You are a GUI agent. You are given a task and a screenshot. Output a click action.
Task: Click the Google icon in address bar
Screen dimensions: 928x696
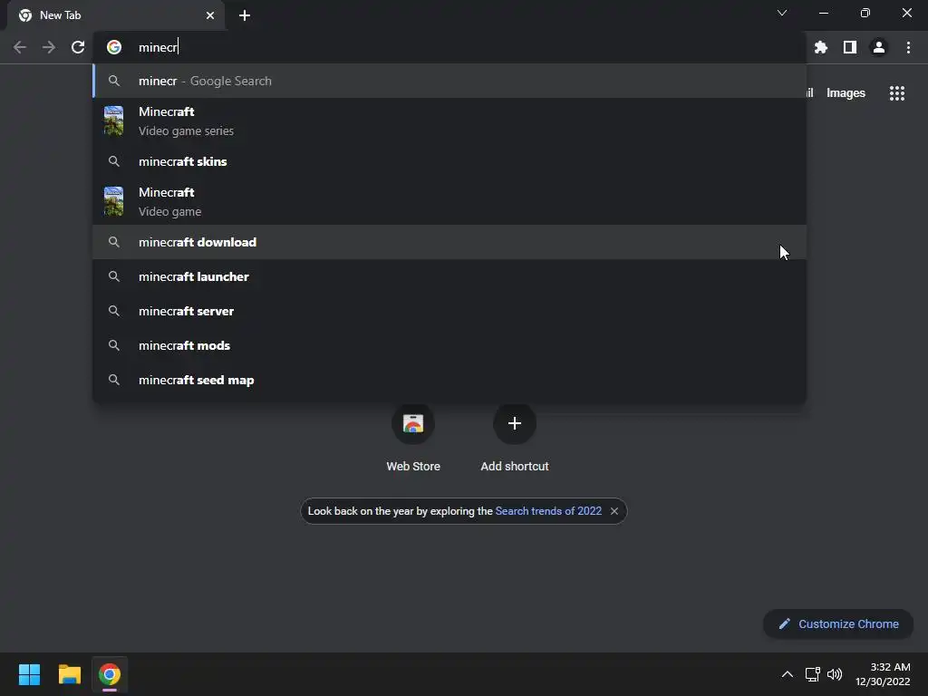[x=114, y=47]
